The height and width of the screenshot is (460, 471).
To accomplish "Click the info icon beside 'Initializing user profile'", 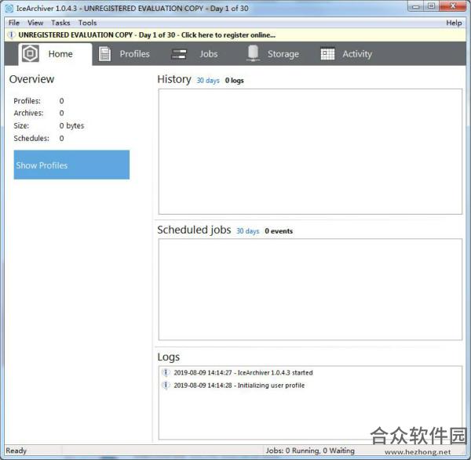I will (x=166, y=385).
